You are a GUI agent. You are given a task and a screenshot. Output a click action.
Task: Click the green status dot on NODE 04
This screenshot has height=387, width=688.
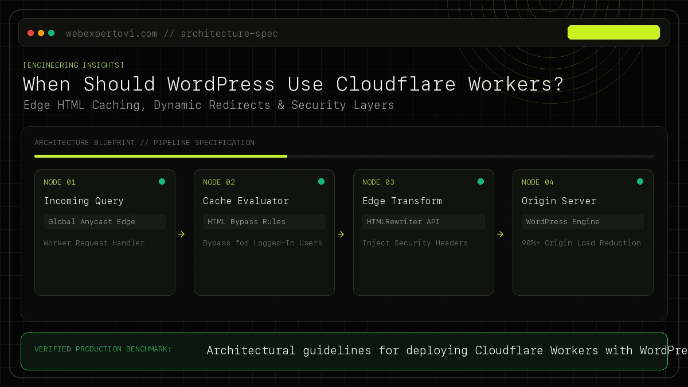click(640, 182)
